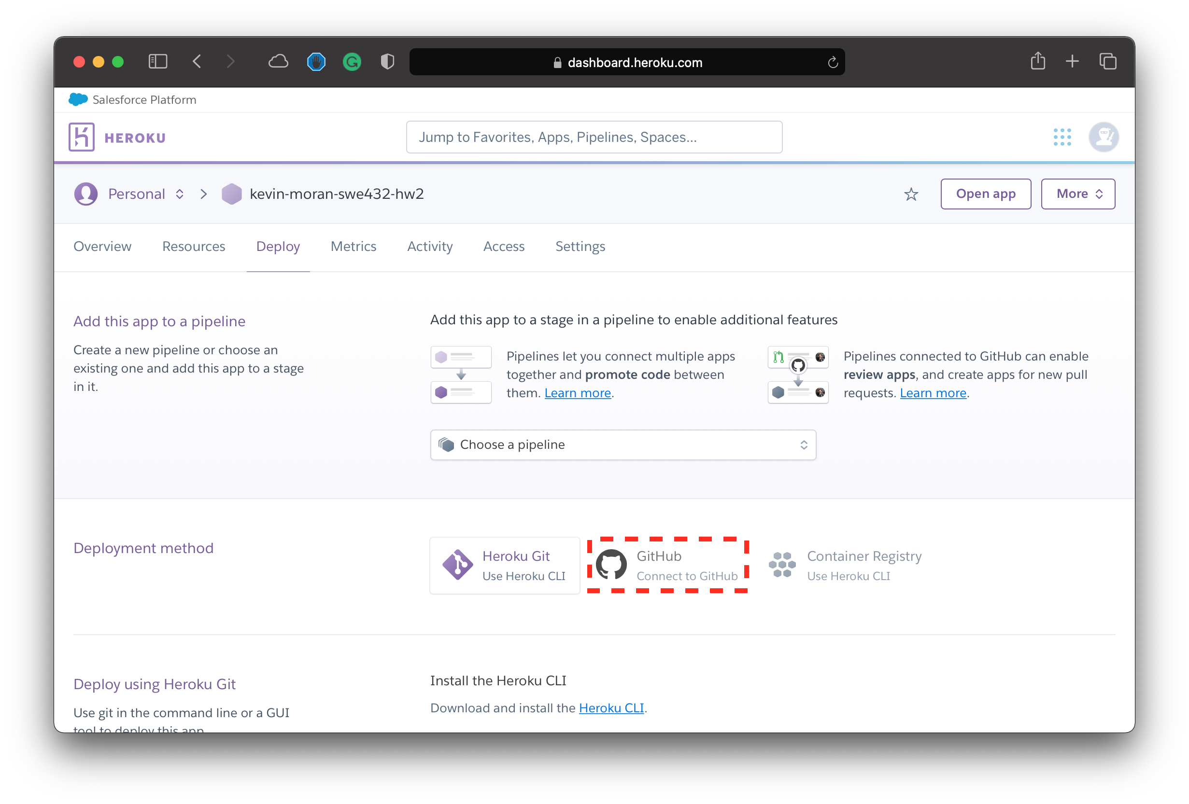Switch to the Settings tab
Screen dimensions: 1189x804
(579, 246)
